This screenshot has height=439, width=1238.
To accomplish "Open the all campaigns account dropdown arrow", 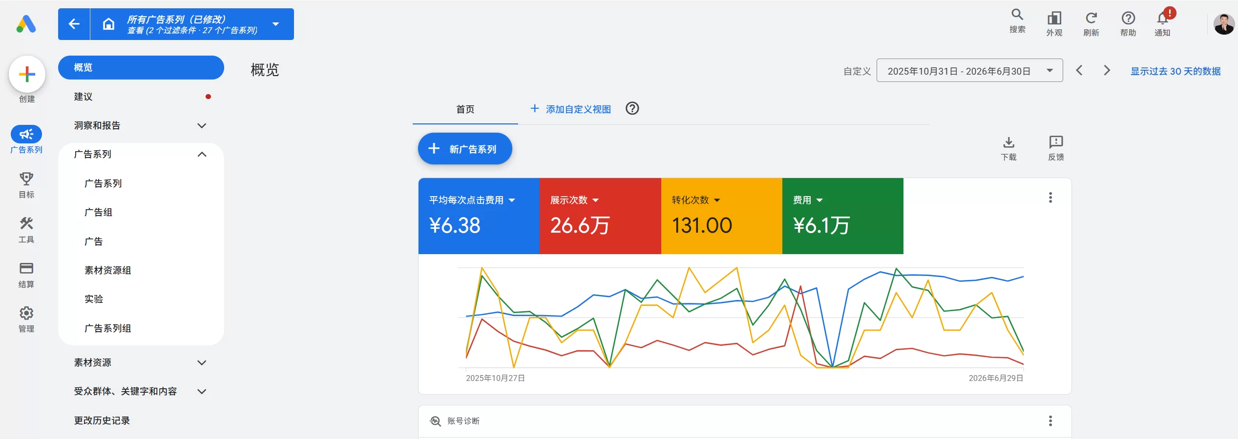I will pyautogui.click(x=276, y=24).
